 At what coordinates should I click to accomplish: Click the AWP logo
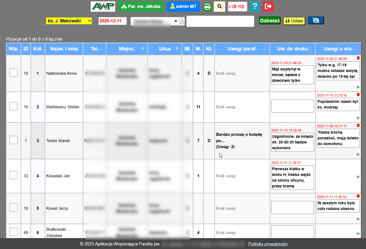pos(103,7)
